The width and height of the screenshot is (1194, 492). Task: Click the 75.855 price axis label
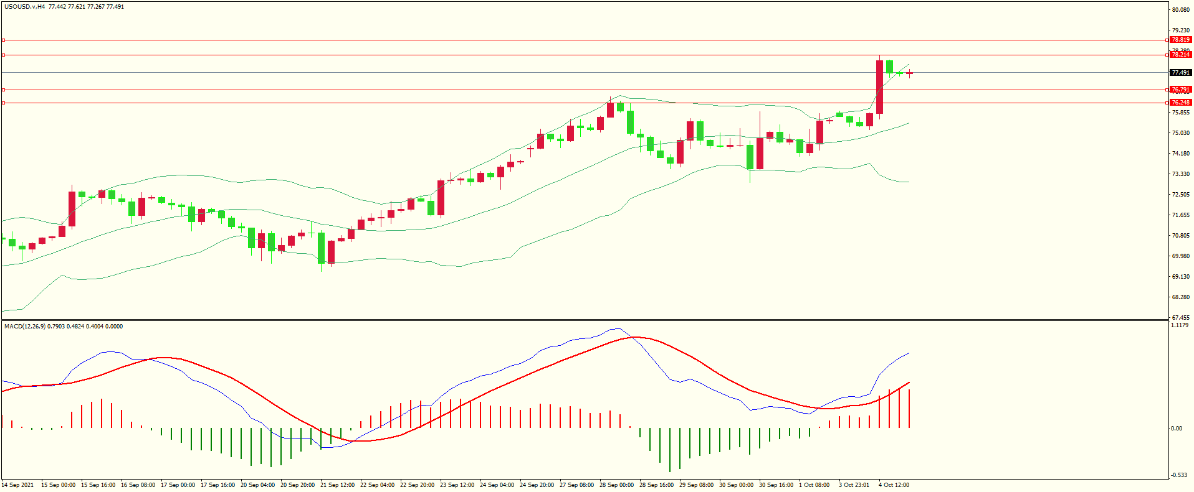(x=1180, y=113)
